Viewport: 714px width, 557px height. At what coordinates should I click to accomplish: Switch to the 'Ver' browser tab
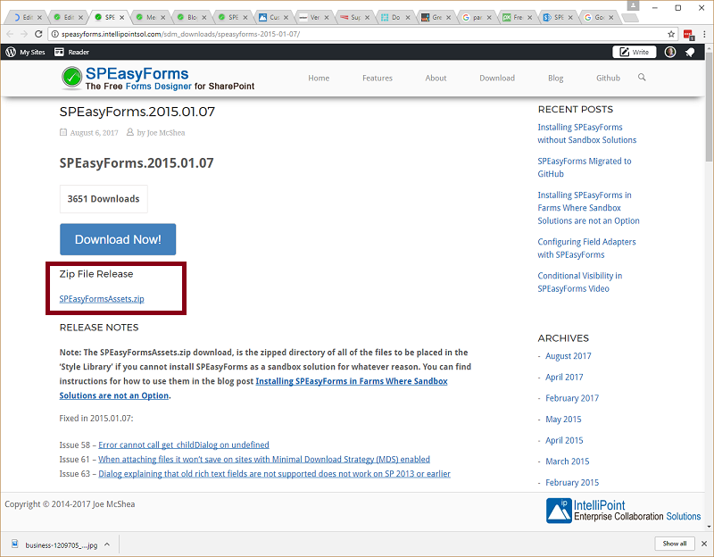click(315, 17)
